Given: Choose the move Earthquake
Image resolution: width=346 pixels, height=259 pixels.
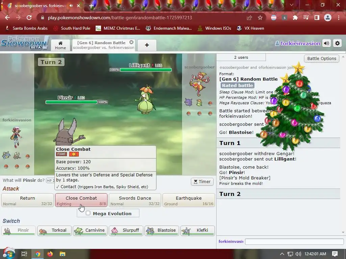Looking at the screenshot, I should pos(189,200).
